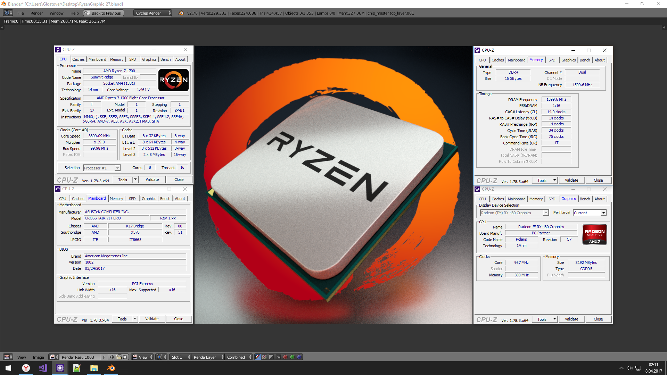
Task: Toggle fake user F button for image
Action: [x=104, y=357]
